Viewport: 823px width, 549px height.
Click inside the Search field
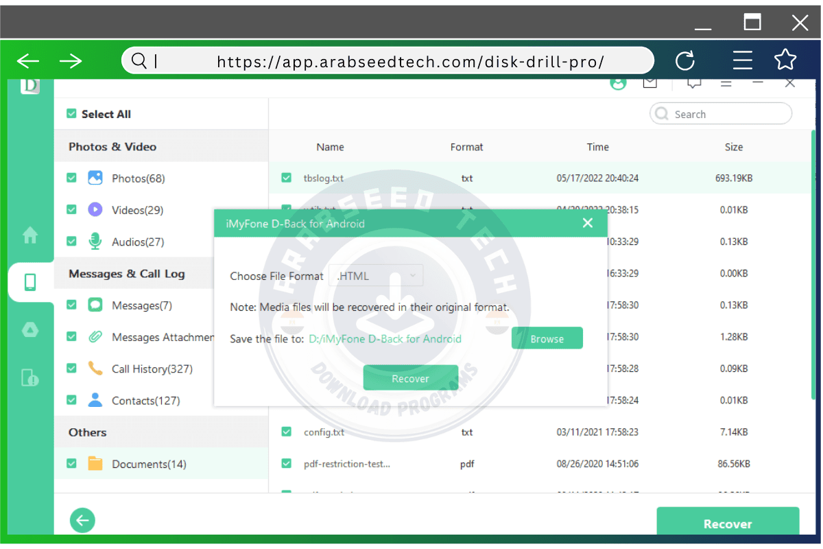coord(720,113)
